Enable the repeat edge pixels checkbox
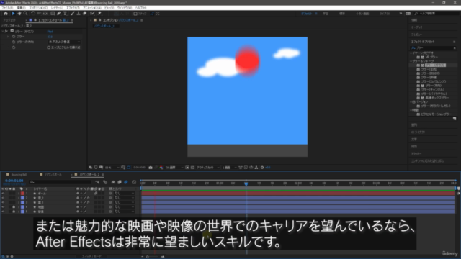 click(49, 47)
